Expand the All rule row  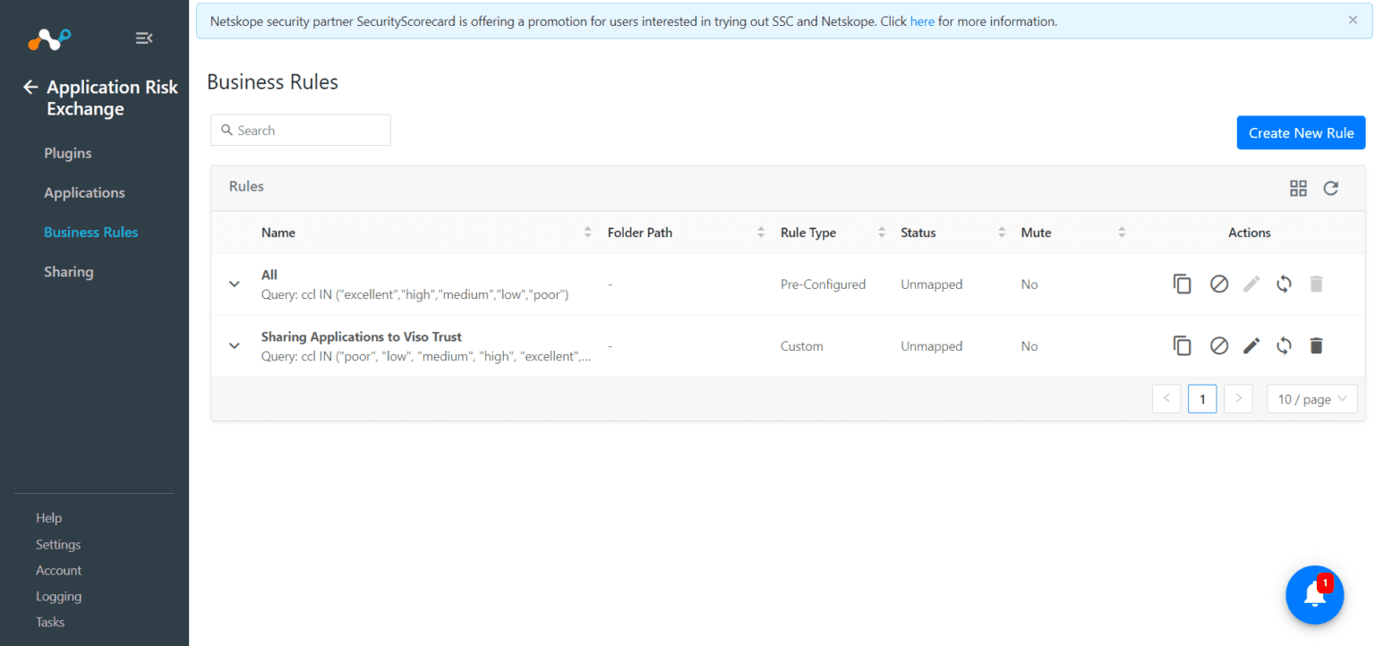pos(234,284)
